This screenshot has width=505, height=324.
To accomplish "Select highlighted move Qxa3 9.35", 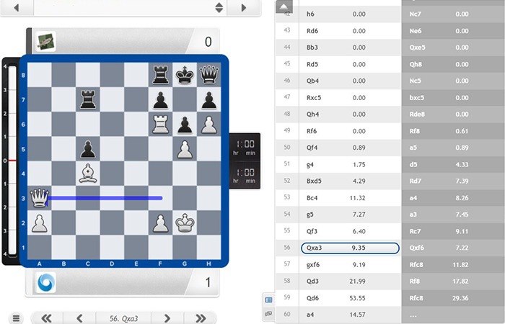I will (350, 248).
